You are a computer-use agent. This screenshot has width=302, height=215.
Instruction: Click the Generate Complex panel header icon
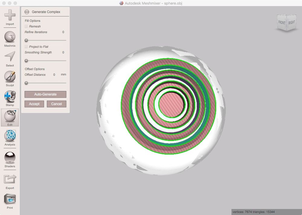(x=27, y=12)
